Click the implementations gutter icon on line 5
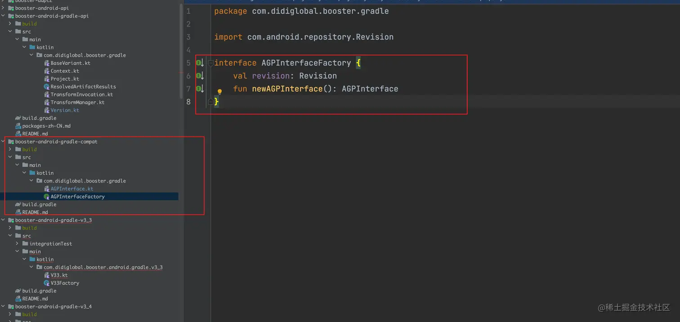The image size is (680, 322). pyautogui.click(x=199, y=63)
